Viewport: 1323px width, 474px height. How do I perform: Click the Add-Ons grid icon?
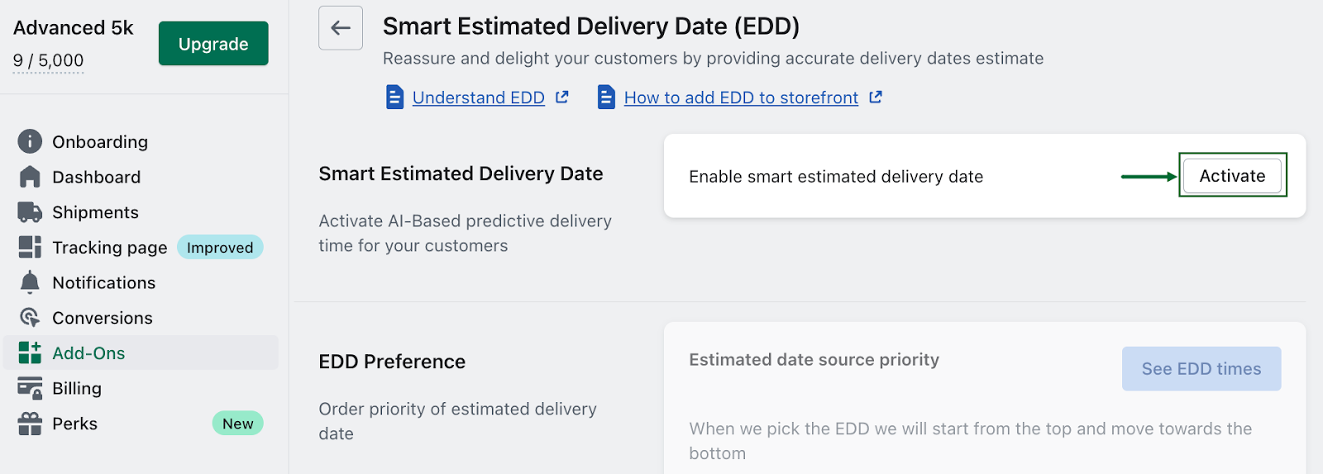click(x=30, y=353)
